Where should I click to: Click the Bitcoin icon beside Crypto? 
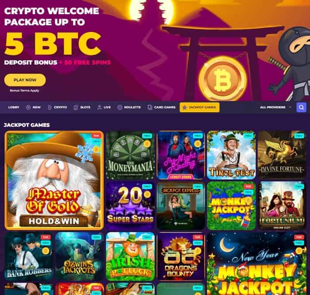pos(50,107)
